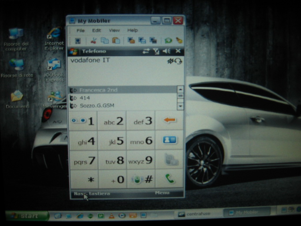Screen dimensions: 301x226
Task: Switch to centrafuse taskbar button
Action: [198, 214]
